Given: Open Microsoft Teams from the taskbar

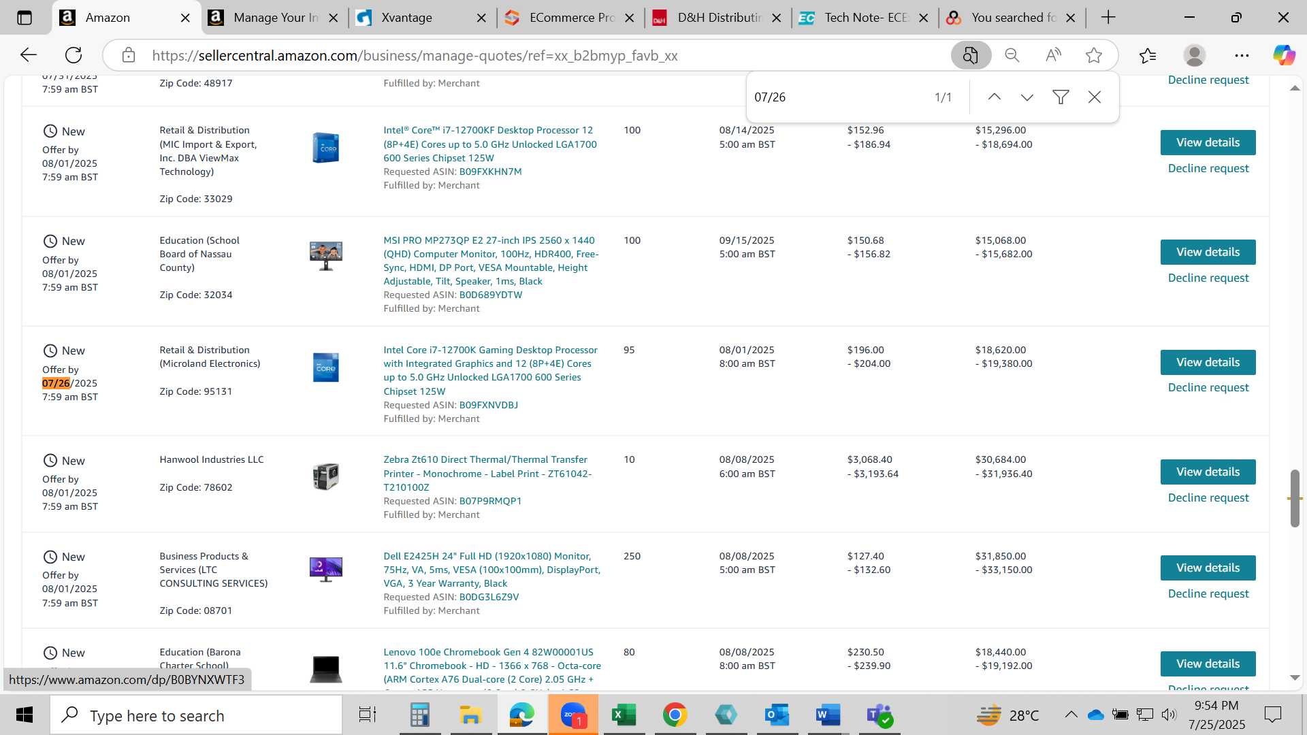Looking at the screenshot, I should coord(880,715).
